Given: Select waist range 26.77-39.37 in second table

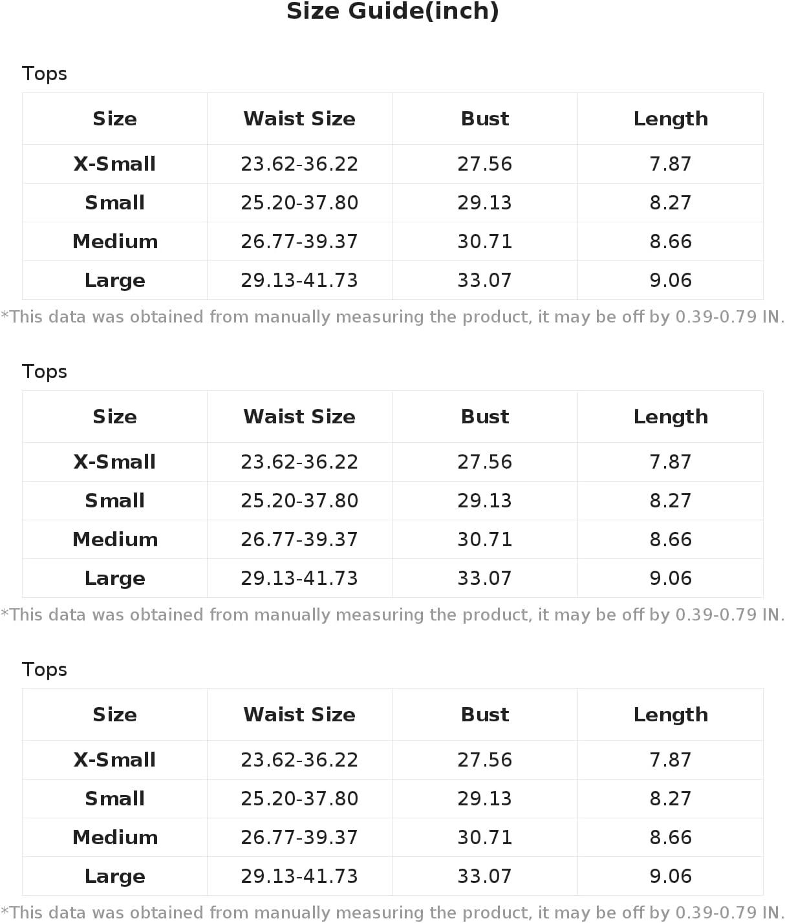Looking at the screenshot, I should click(x=299, y=540).
